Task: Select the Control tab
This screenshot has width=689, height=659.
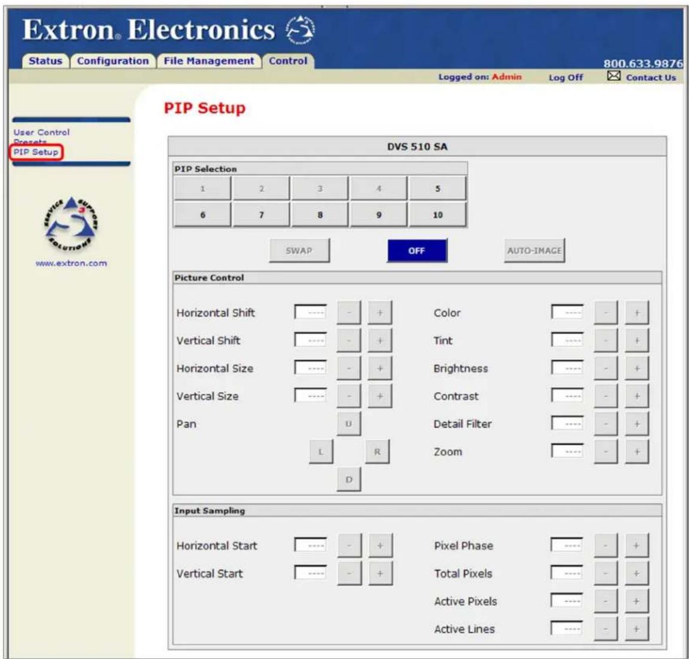Action: pos(289,61)
